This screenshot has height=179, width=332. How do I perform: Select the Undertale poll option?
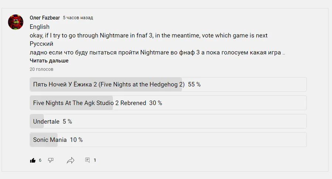pos(168,121)
